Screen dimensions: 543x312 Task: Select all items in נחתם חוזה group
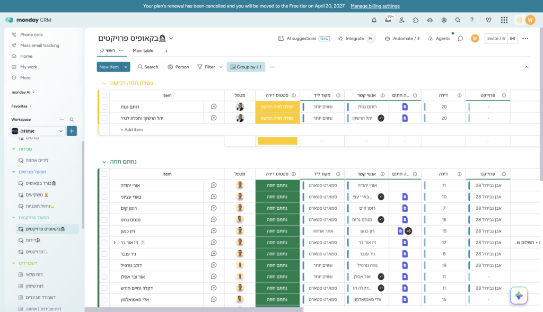104,174
